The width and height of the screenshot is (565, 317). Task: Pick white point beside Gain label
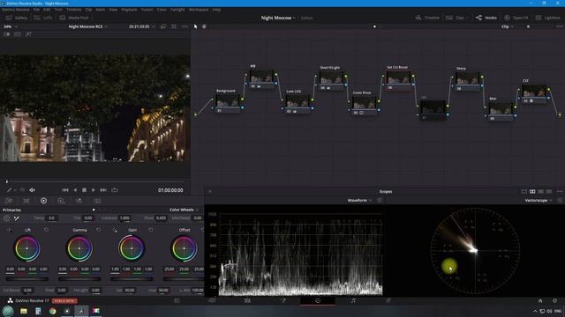pos(115,230)
